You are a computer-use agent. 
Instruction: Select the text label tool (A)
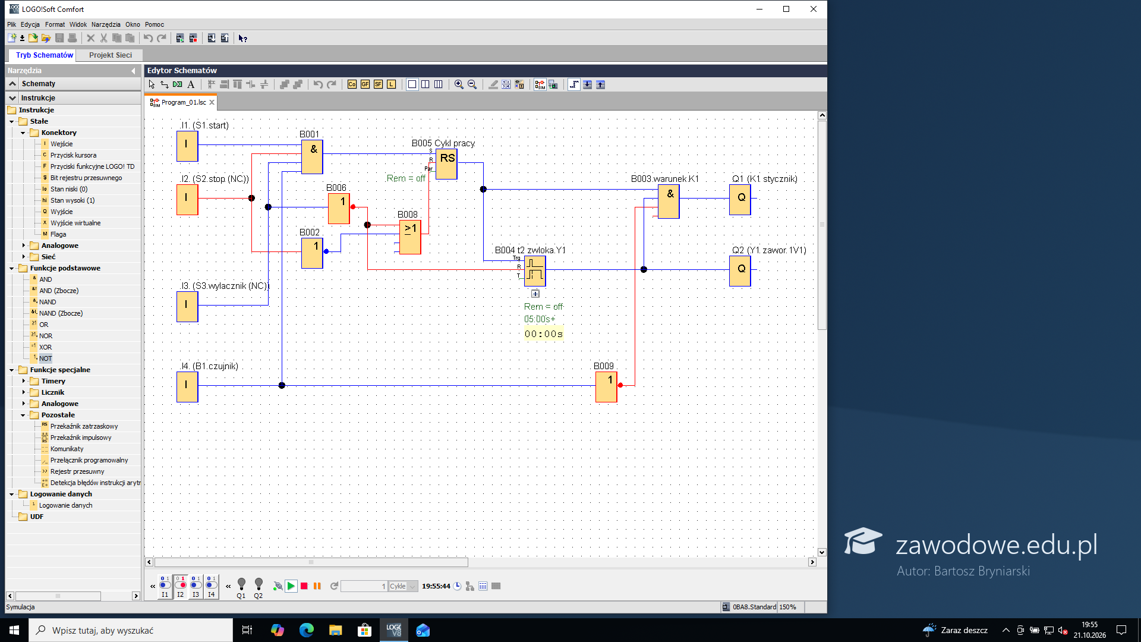click(x=191, y=84)
